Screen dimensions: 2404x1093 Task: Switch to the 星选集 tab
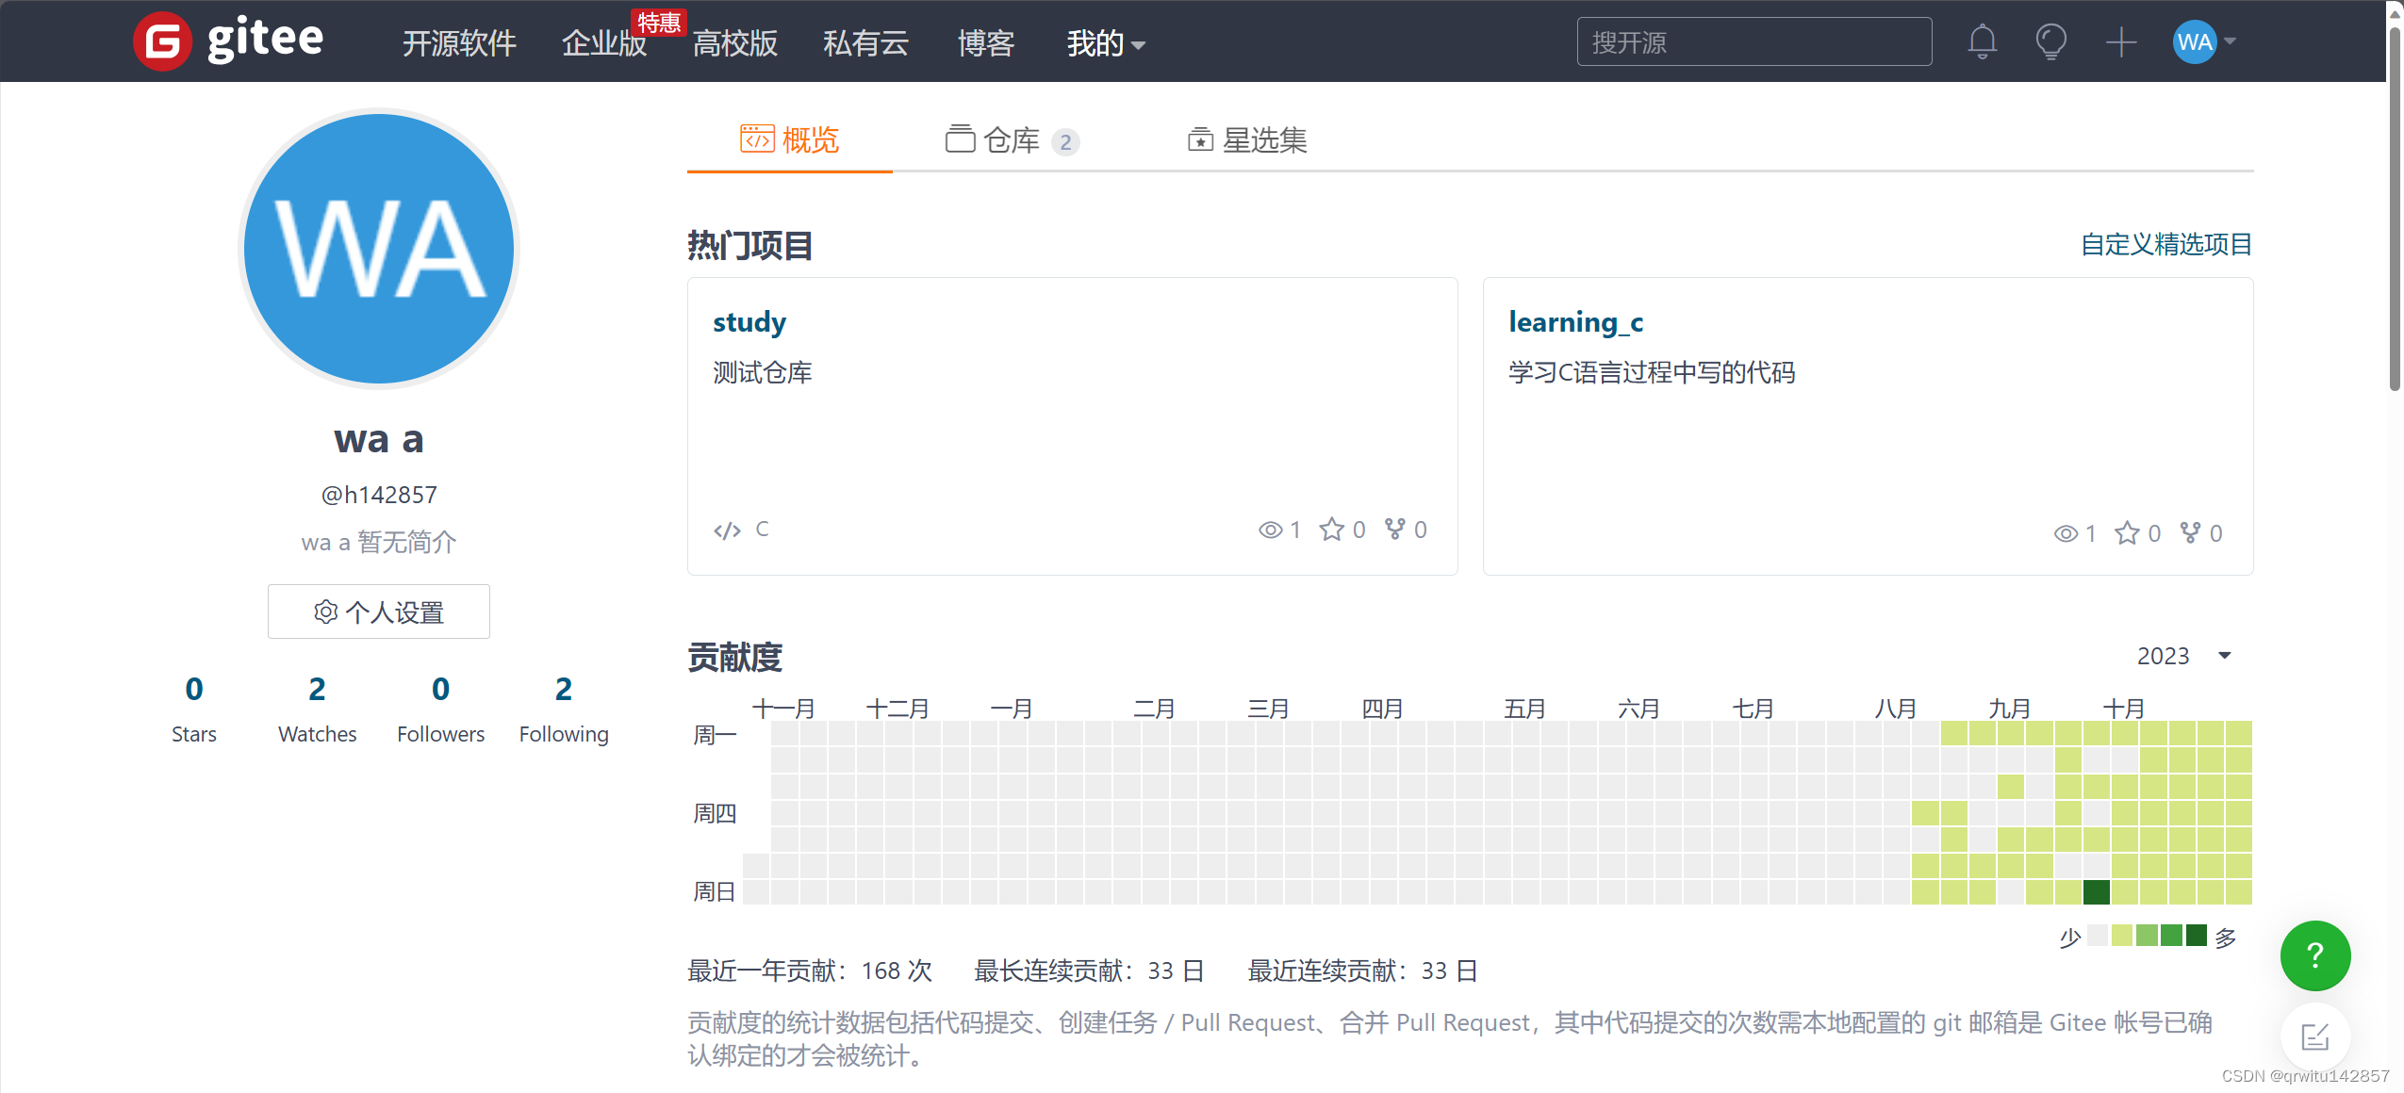(x=1246, y=140)
